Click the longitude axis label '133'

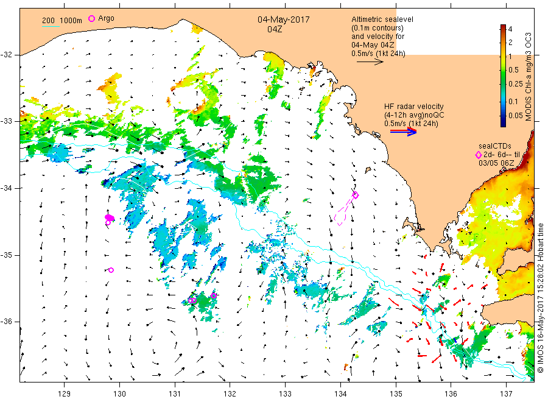tap(285, 394)
